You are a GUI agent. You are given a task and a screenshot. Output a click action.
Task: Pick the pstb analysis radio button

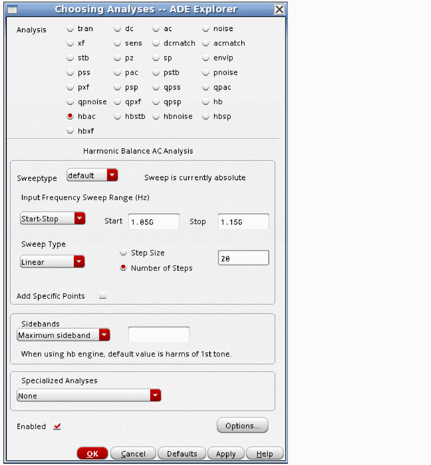[x=156, y=72]
